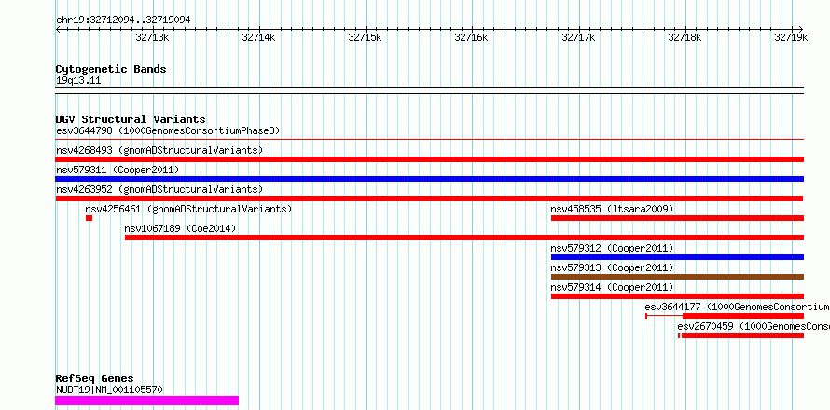Click the blue nsv579311 Cooper2011 bar
This screenshot has height=410, width=830.
429,179
